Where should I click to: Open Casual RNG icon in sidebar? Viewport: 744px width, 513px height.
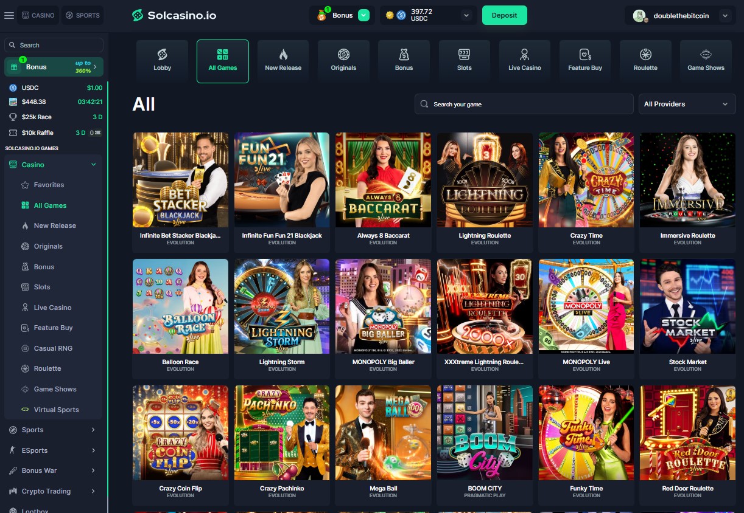25,348
